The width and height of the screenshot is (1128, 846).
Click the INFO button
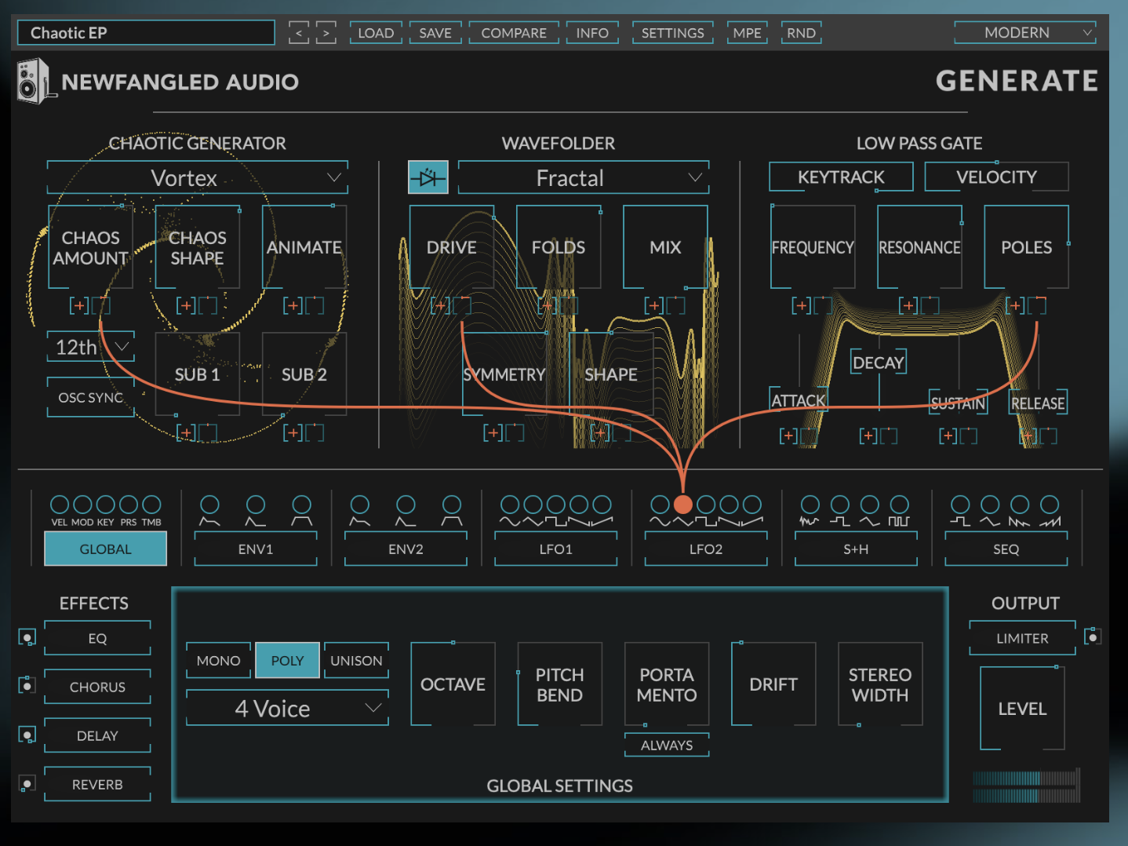click(592, 32)
